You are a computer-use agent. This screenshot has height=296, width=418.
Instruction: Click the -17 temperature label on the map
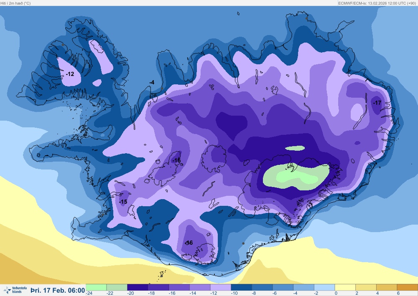(377, 103)
